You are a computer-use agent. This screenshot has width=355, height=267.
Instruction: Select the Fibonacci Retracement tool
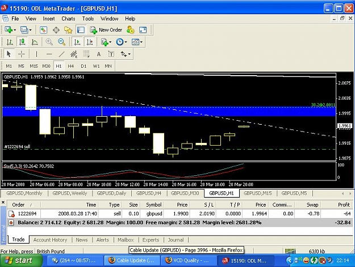point(86,54)
